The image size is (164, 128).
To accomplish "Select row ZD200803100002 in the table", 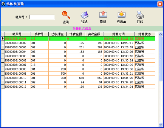I will coord(80,43).
